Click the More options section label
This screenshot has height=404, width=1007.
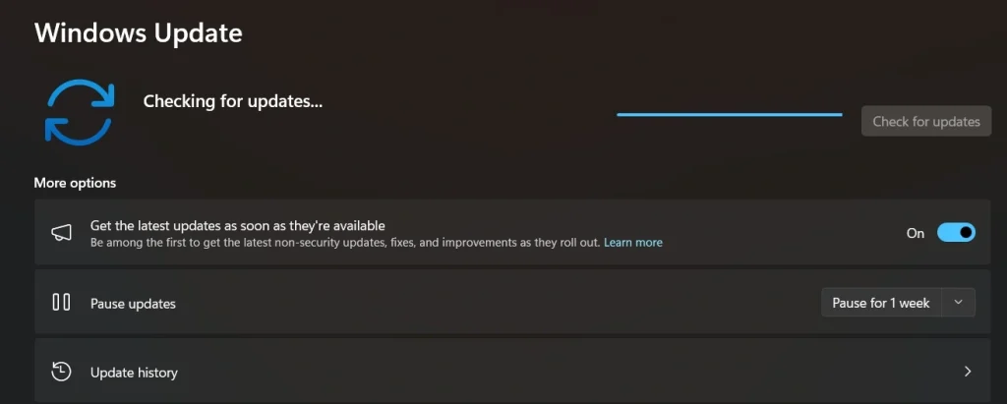coord(75,183)
